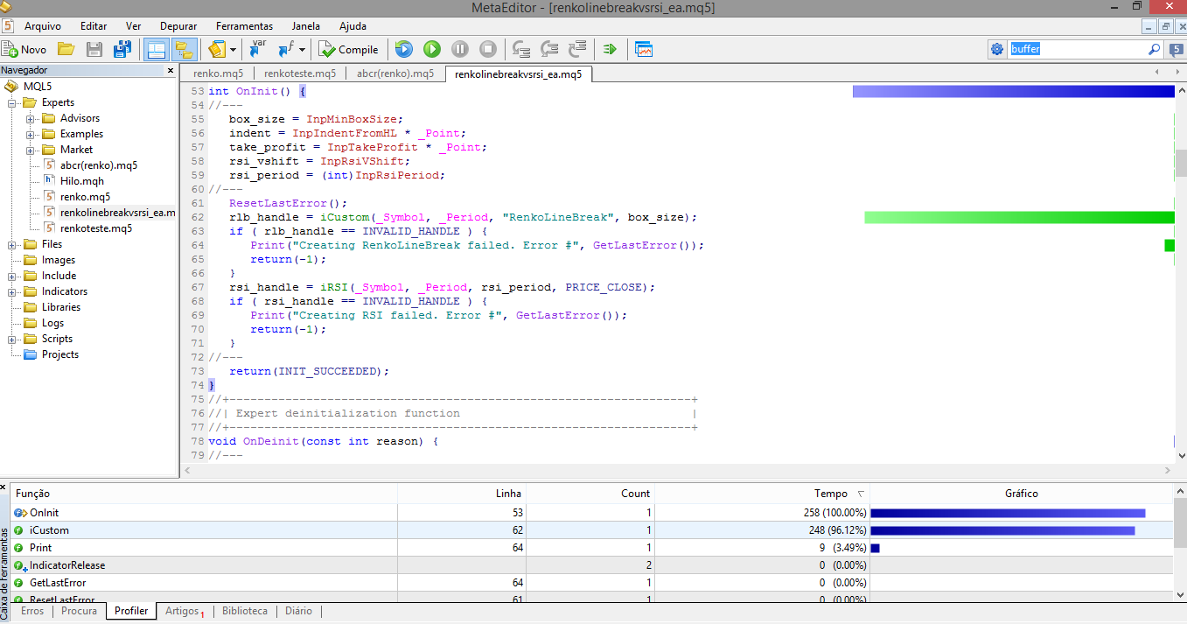Sort profiler by Tempo column header

pos(830,494)
